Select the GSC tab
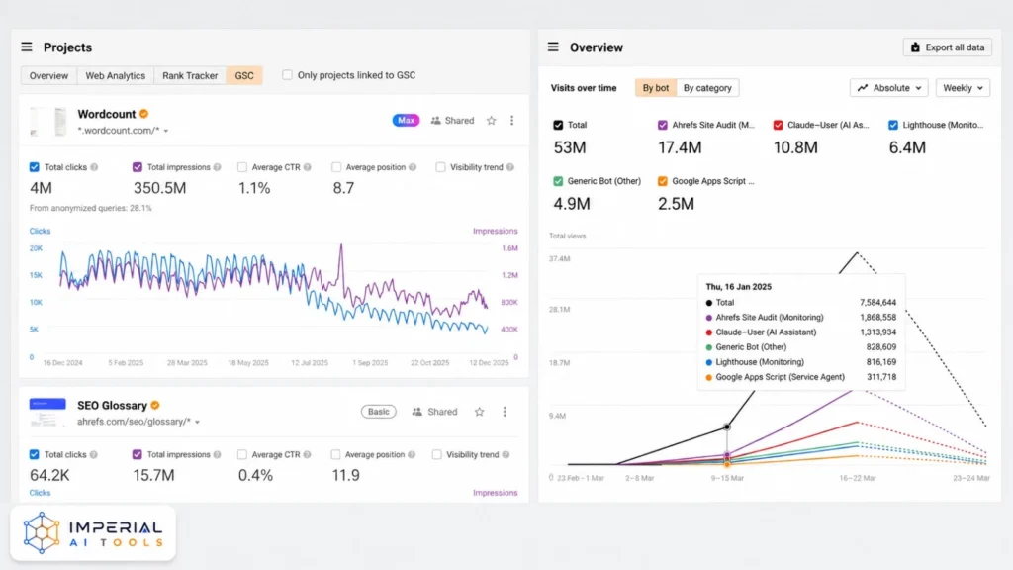This screenshot has height=570, width=1013. (244, 75)
